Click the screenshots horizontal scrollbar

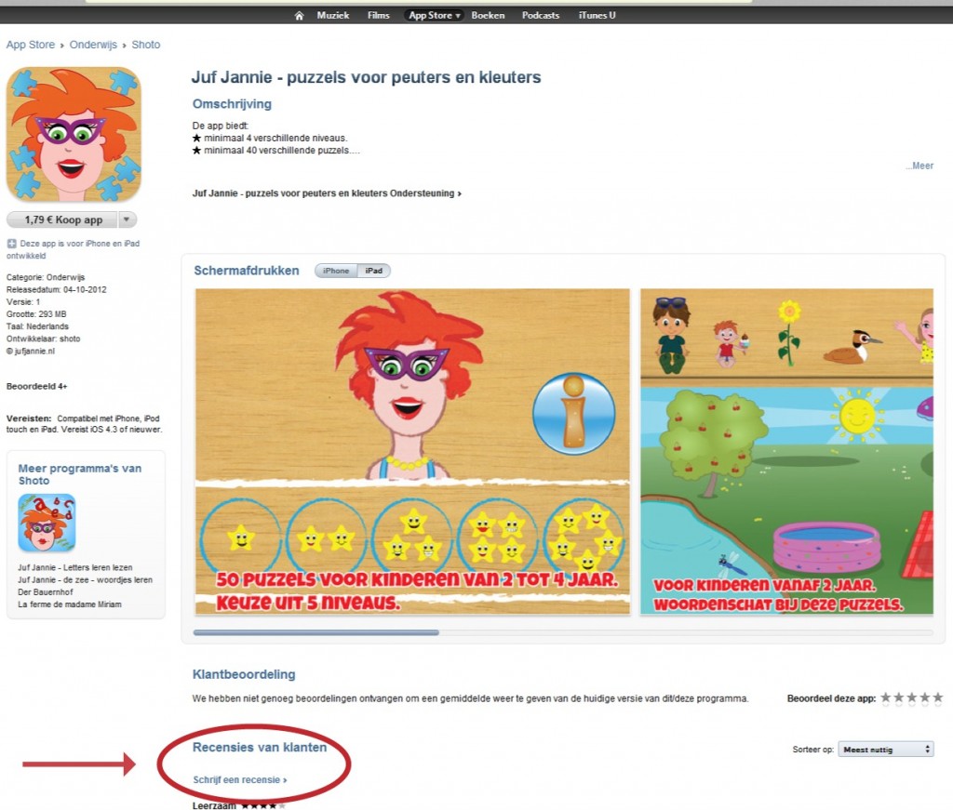pos(316,632)
